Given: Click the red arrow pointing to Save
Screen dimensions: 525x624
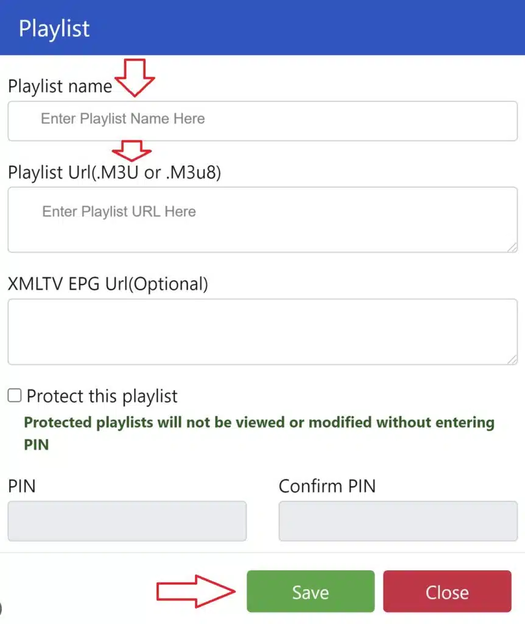Looking at the screenshot, I should point(196,591).
